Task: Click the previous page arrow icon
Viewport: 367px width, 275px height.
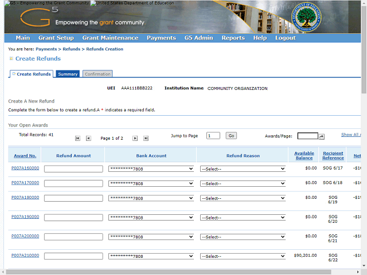Action: click(x=88, y=138)
